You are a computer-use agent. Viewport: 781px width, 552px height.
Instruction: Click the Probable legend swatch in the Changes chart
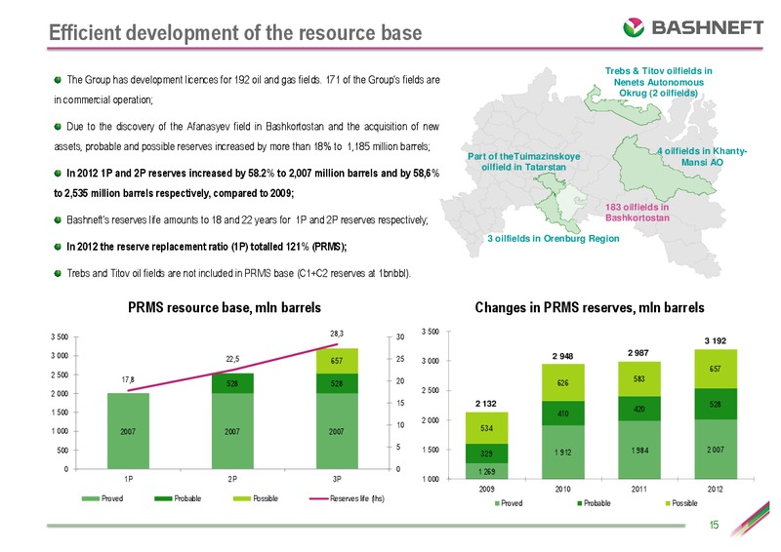coord(580,503)
